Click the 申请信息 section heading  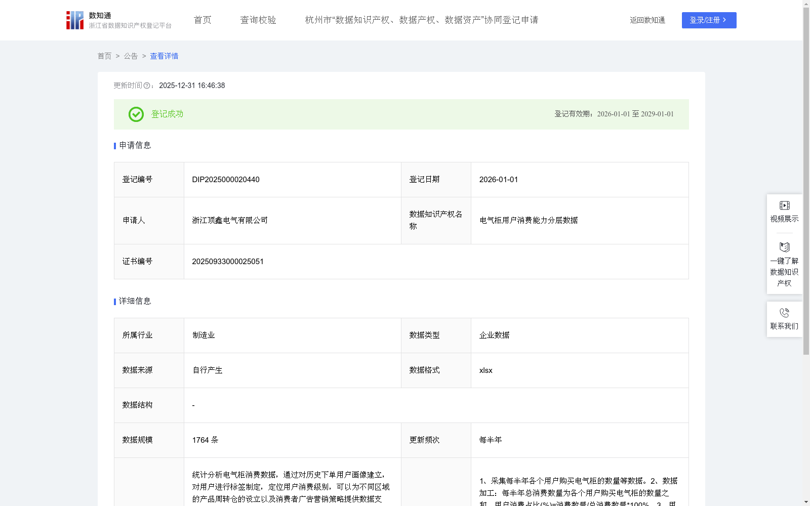(135, 145)
